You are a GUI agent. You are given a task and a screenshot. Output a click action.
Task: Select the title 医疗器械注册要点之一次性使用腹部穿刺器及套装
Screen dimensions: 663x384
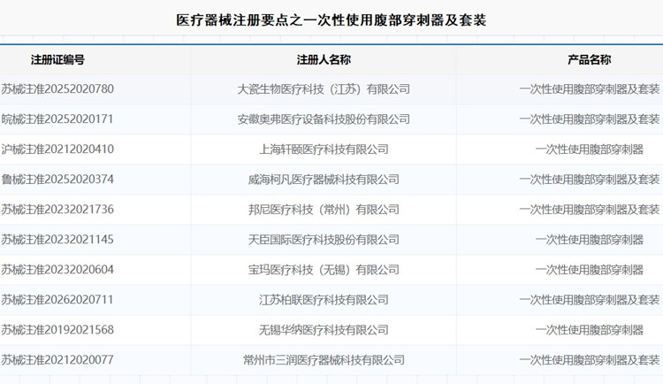click(331, 19)
